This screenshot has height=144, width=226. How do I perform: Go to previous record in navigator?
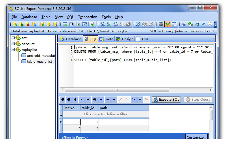tap(75, 100)
